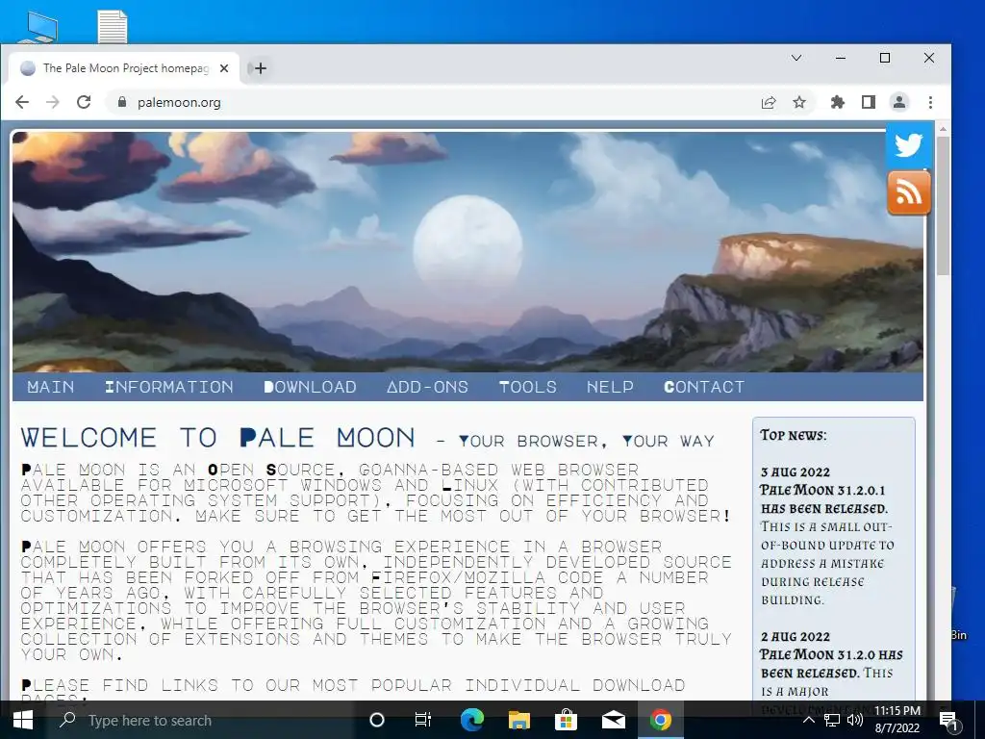View site information via the padlock icon
985x739 pixels.
coord(122,102)
